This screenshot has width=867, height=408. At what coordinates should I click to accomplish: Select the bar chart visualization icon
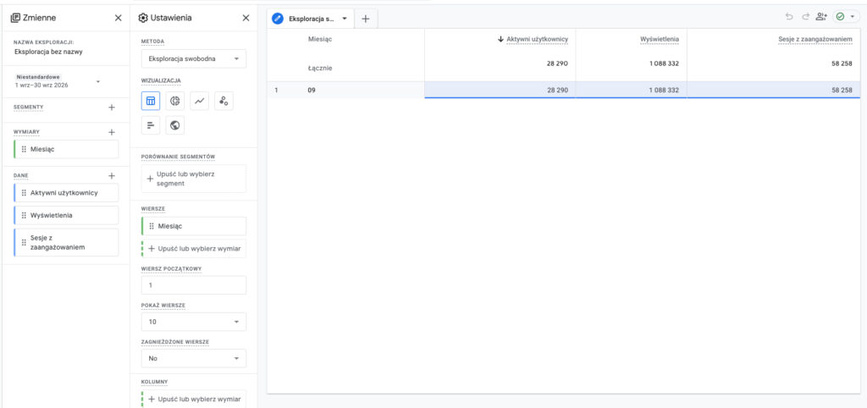tap(151, 125)
